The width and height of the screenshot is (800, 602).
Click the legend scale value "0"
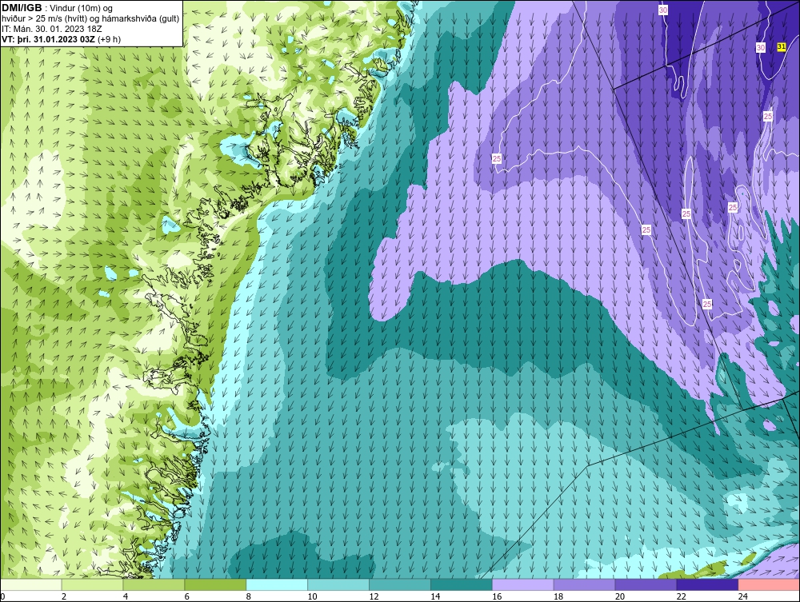point(2,596)
